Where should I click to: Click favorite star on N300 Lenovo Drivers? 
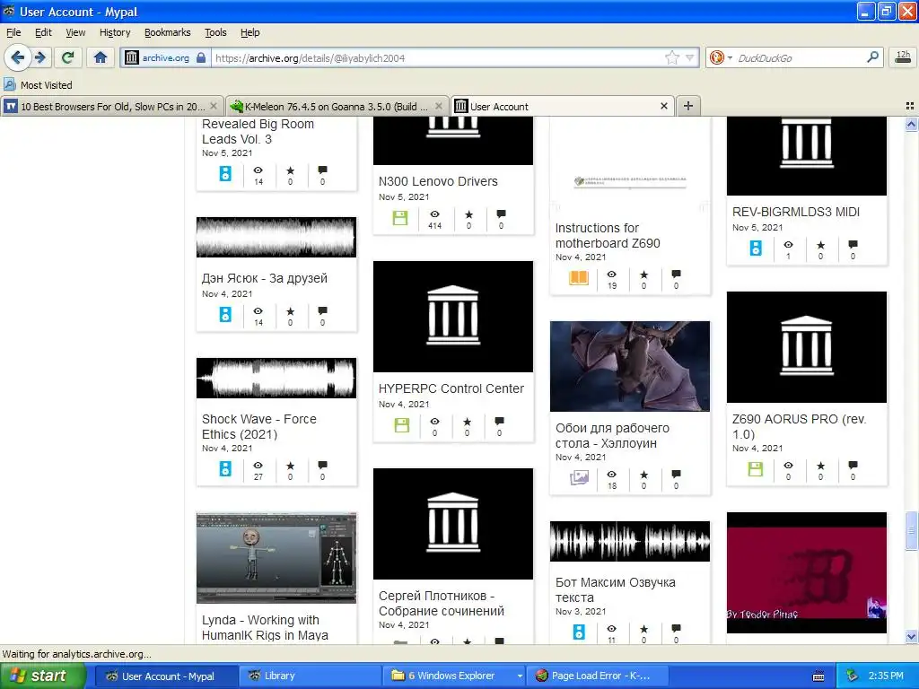click(x=468, y=215)
